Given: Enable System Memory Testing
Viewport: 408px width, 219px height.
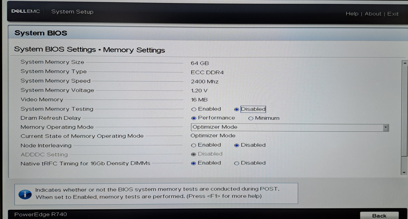Looking at the screenshot, I should pos(194,109).
